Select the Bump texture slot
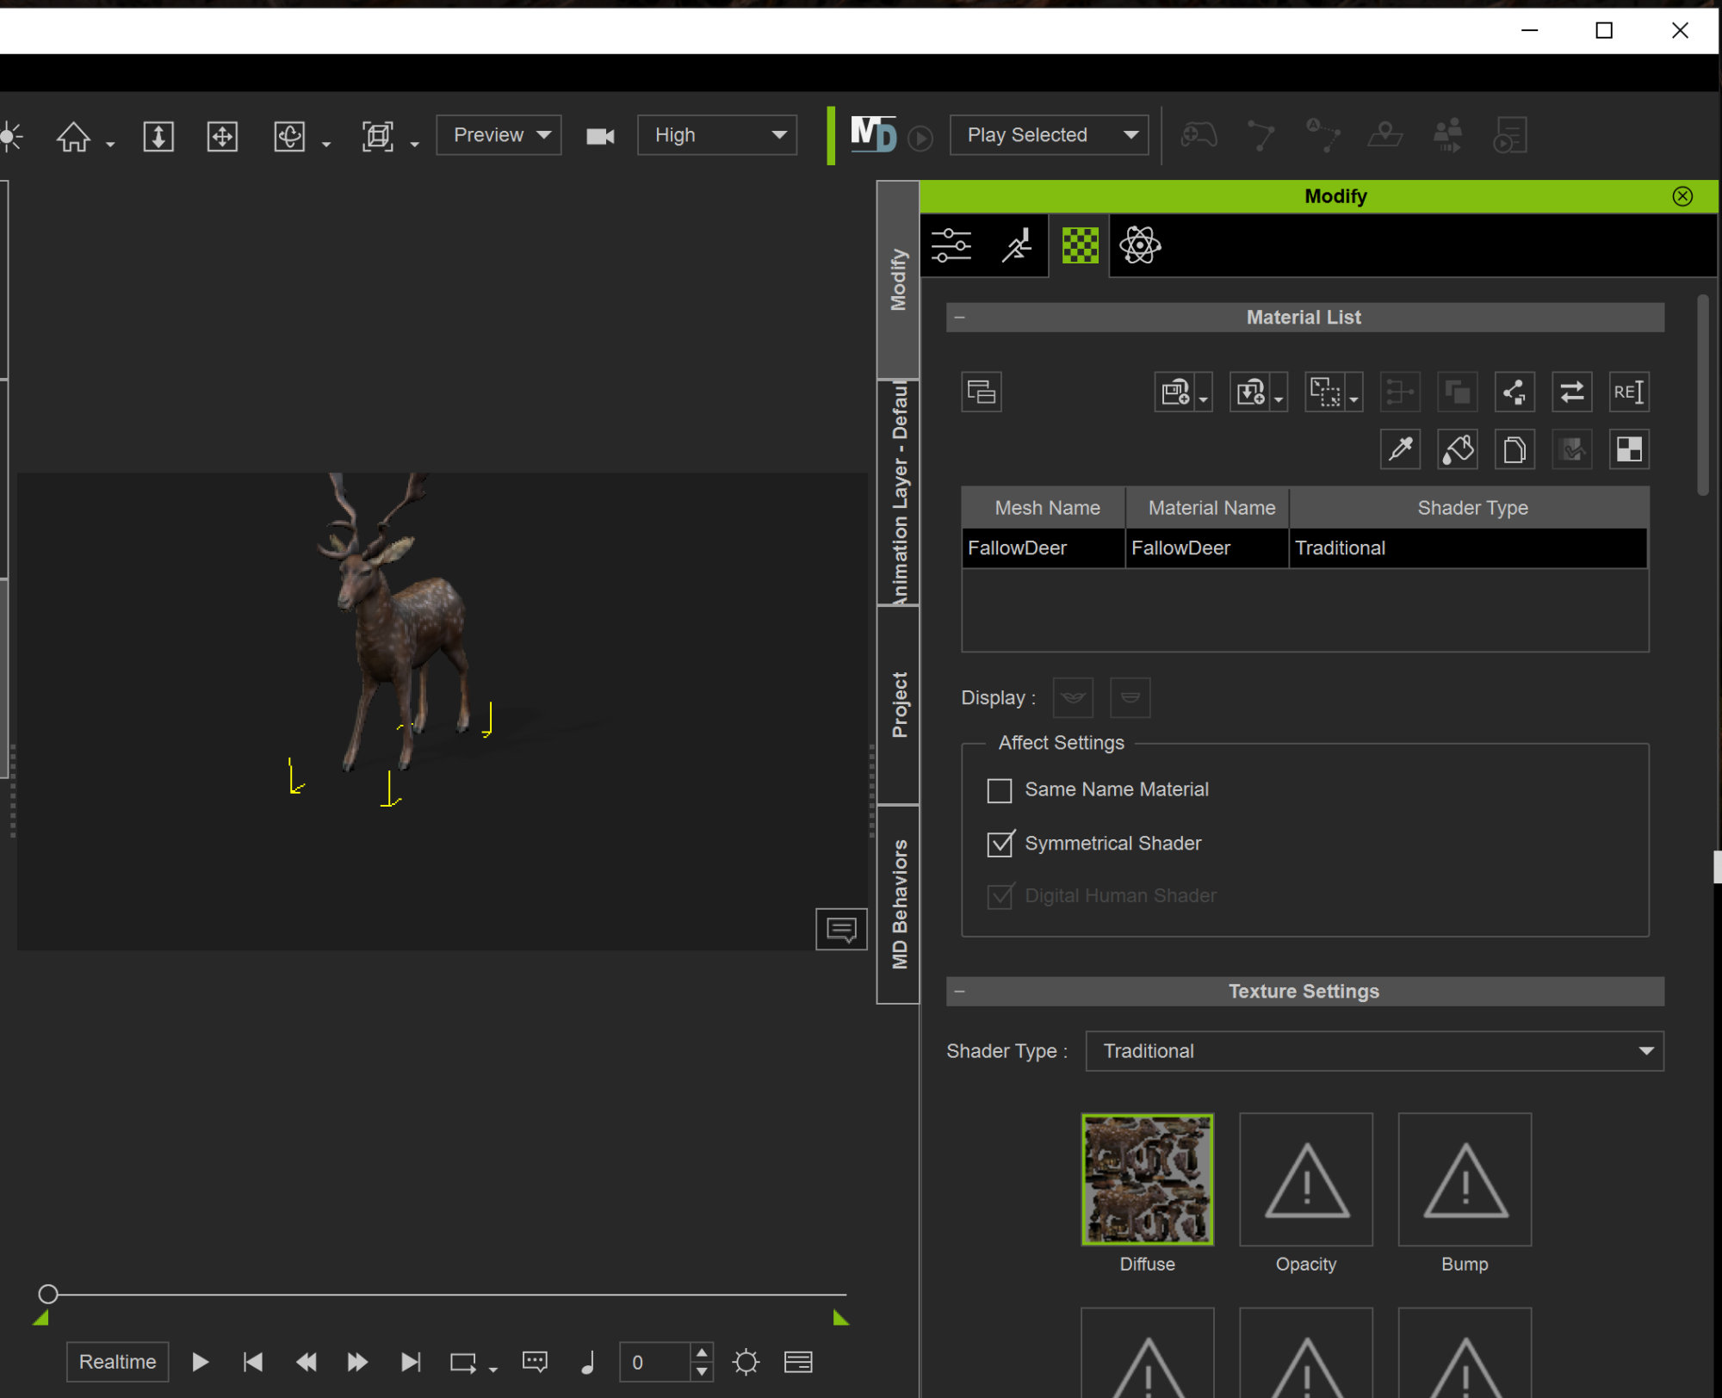The image size is (1722, 1398). 1465,1179
